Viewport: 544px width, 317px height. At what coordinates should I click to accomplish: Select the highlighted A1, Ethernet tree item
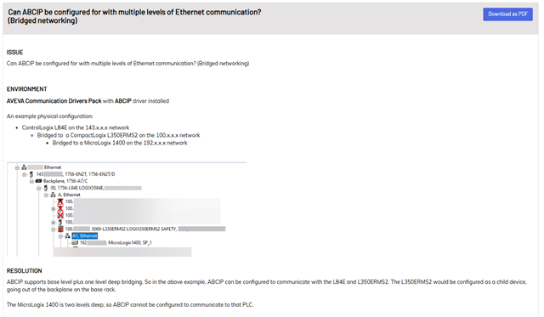pyautogui.click(x=85, y=236)
